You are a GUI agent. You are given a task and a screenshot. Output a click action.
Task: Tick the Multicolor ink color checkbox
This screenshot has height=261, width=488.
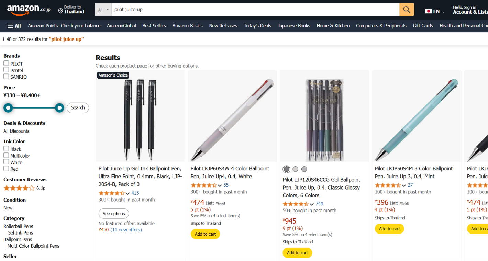pyautogui.click(x=6, y=155)
